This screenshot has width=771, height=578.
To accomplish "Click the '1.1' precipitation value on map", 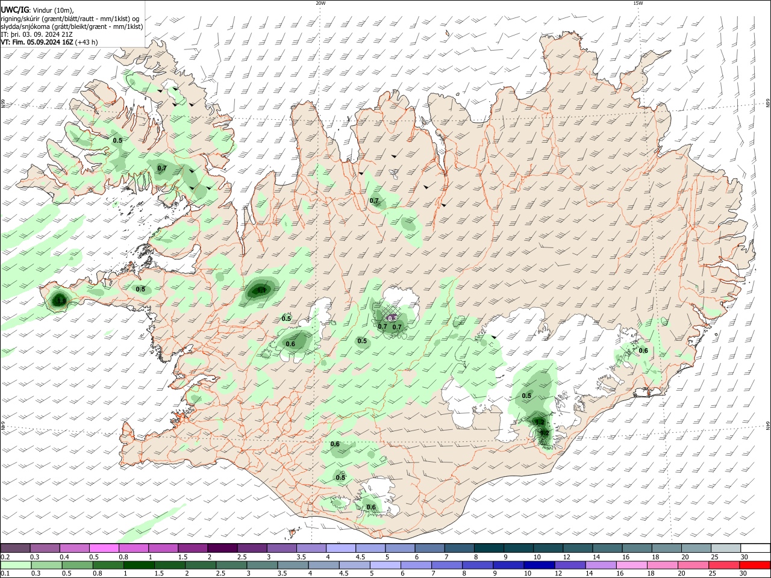I will point(261,290).
